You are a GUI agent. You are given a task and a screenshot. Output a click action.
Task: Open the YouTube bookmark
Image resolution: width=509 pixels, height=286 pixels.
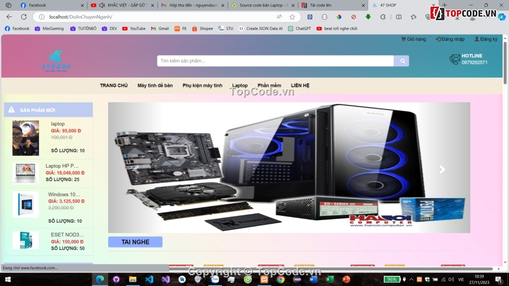click(134, 28)
